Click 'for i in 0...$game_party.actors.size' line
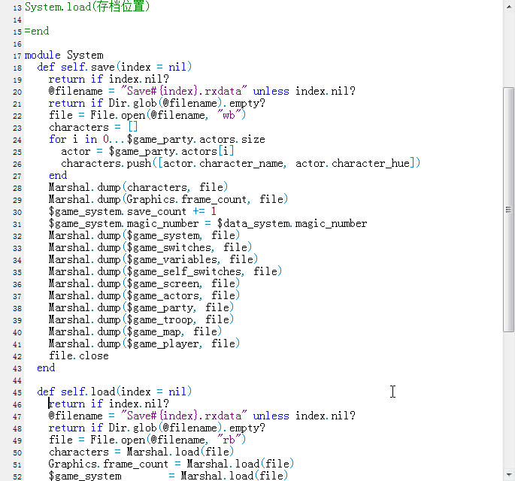 click(157, 139)
